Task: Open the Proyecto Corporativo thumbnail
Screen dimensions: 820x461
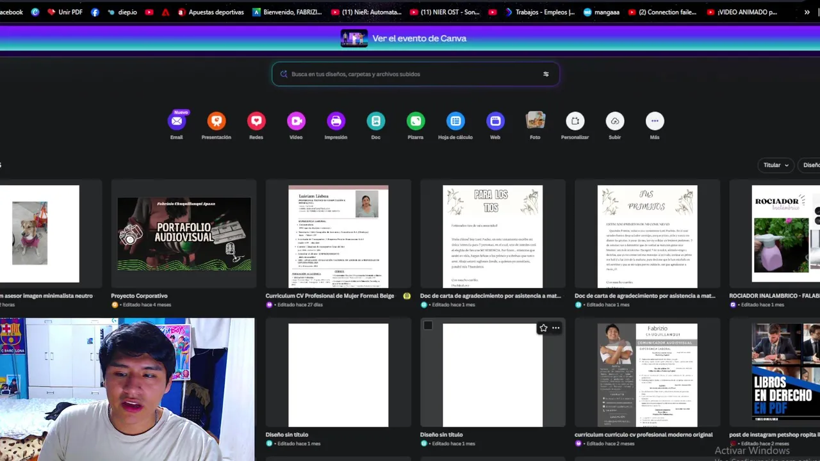Action: tap(184, 234)
